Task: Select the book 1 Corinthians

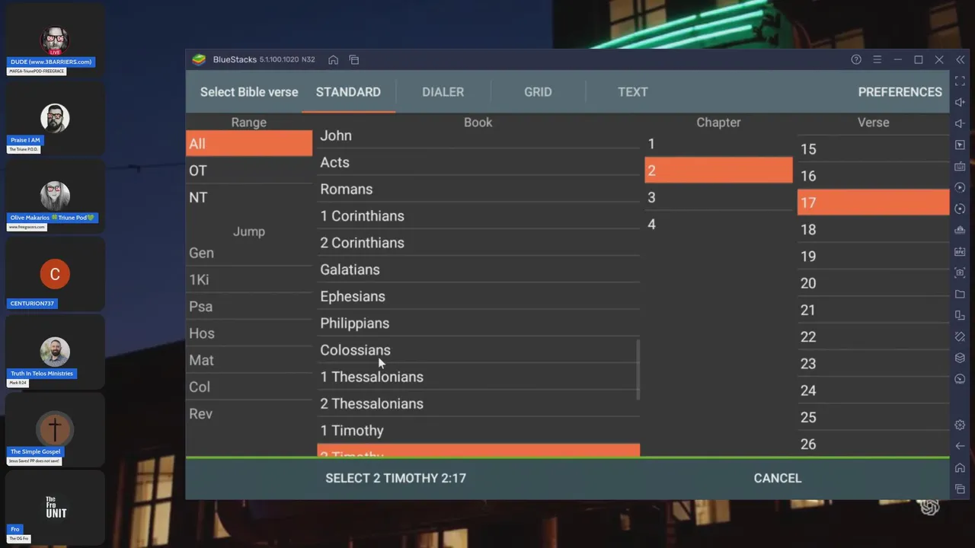Action: pyautogui.click(x=478, y=216)
